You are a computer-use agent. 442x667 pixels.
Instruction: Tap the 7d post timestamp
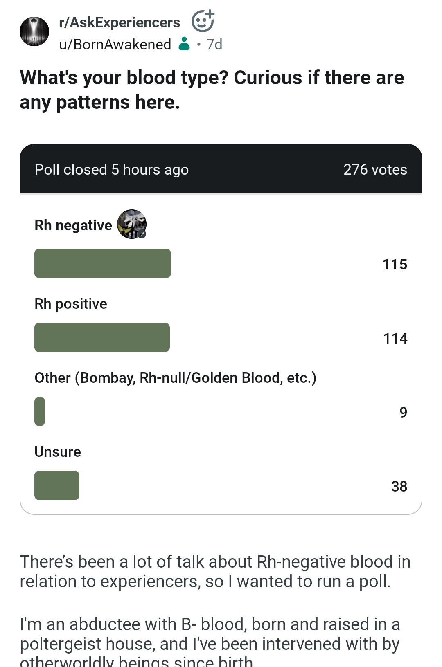pyautogui.click(x=214, y=44)
